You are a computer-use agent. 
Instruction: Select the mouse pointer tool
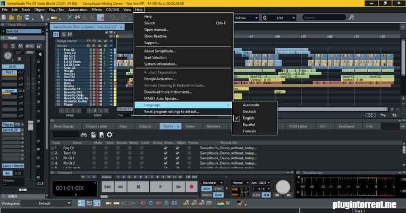(x=42, y=18)
